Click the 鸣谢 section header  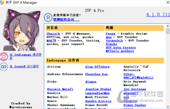click(x=134, y=28)
